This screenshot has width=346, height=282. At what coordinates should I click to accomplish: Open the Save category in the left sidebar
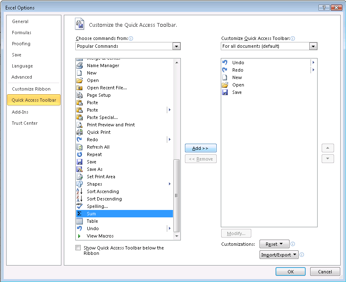[x=33, y=55]
